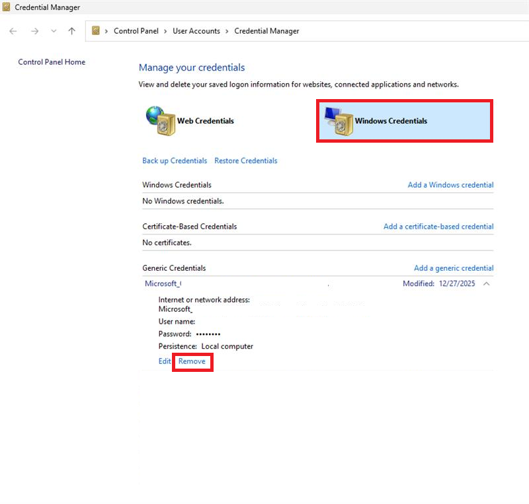529x504 pixels.
Task: Click the Credential Manager title bar icon
Action: (6, 7)
